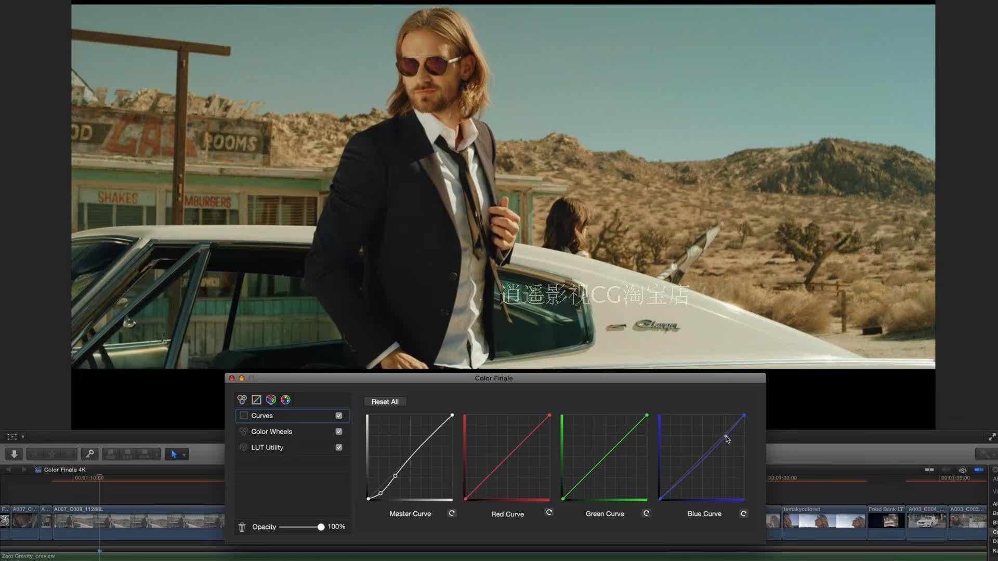Disable the Color Wheels checkbox
Viewport: 998px width, 561px height.
click(338, 431)
